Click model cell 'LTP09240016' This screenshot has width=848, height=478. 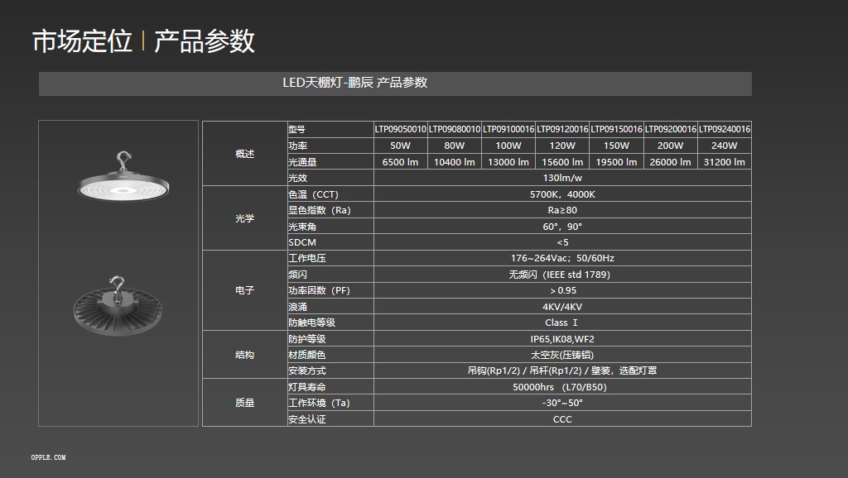[x=725, y=130]
